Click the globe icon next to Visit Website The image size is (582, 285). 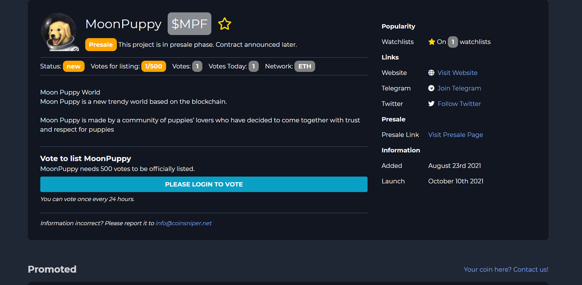coord(431,73)
